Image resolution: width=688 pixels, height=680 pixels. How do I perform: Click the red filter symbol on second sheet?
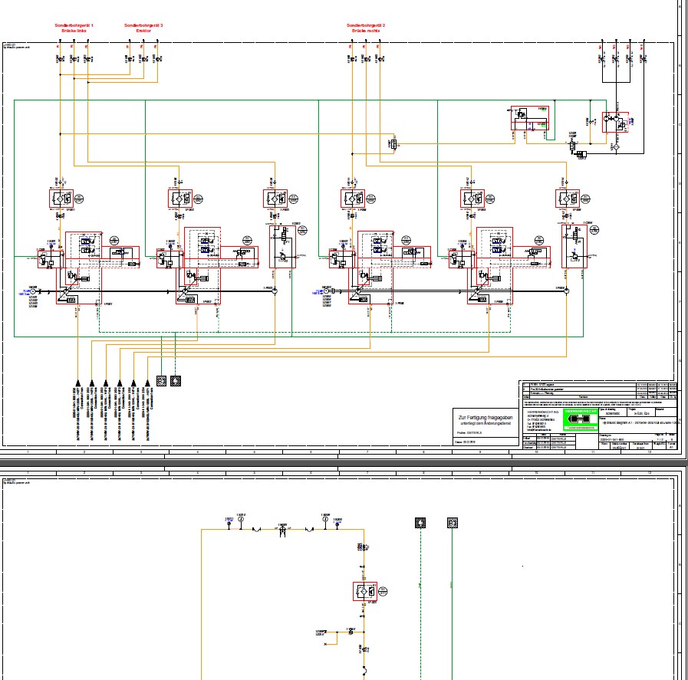click(364, 591)
